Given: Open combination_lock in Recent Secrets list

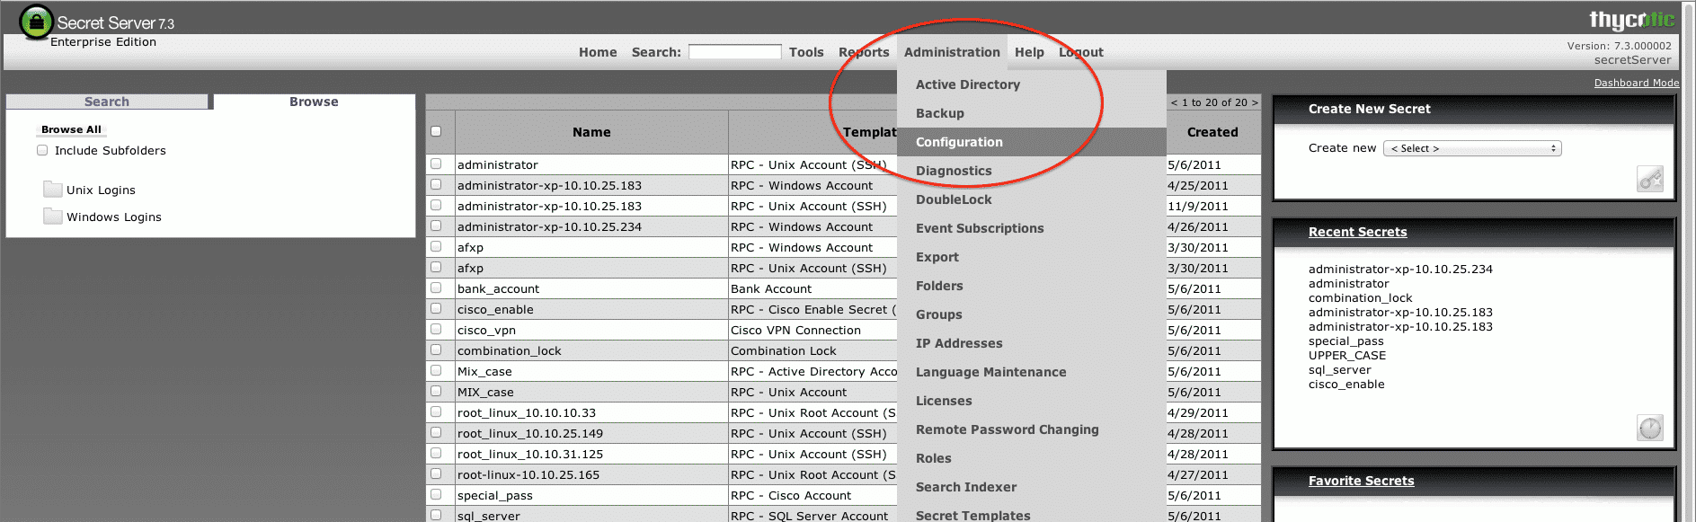Looking at the screenshot, I should pyautogui.click(x=1360, y=297).
